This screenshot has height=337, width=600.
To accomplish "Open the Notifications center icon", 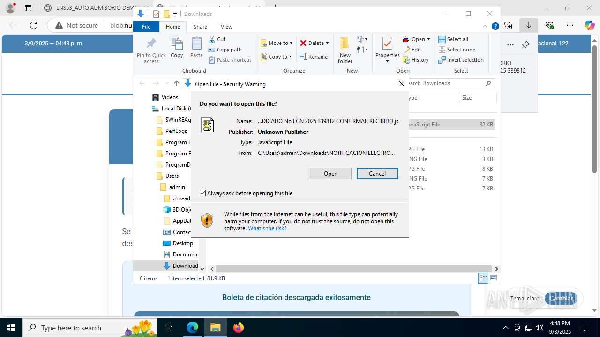I will pos(585,328).
